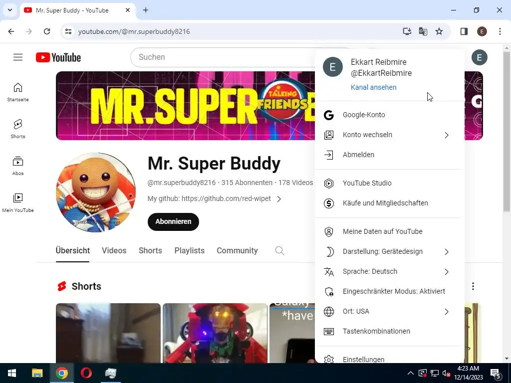Toggle Eingeschränkter Modus: Aktiviert
This screenshot has width=511, height=383.
click(389, 291)
